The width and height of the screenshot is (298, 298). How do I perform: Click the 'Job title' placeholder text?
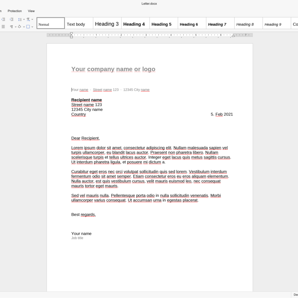coord(77,238)
